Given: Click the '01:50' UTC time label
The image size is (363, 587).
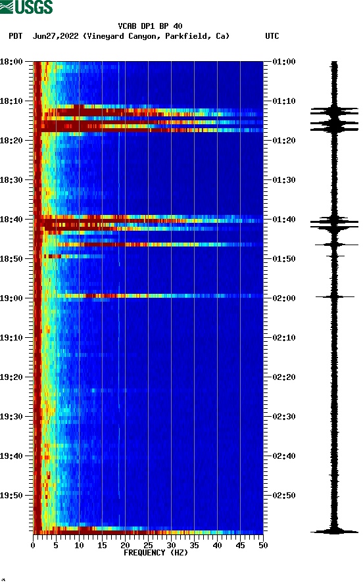Looking at the screenshot, I should [x=284, y=259].
